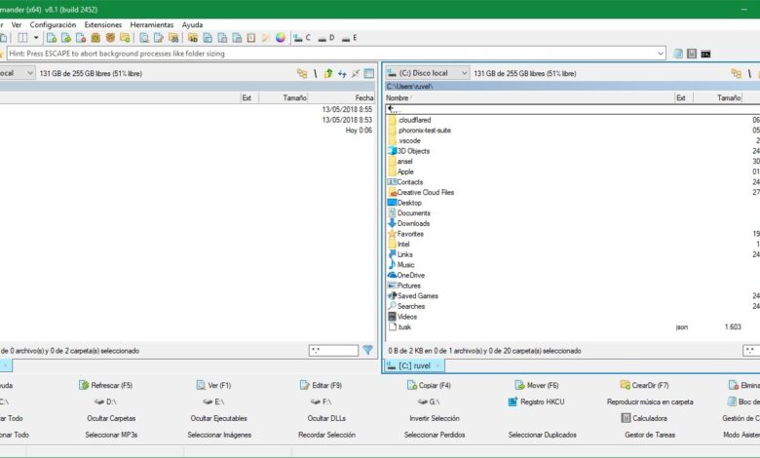Go to root with left panel backslash icon
Viewport: 760px width, 458px height.
315,74
